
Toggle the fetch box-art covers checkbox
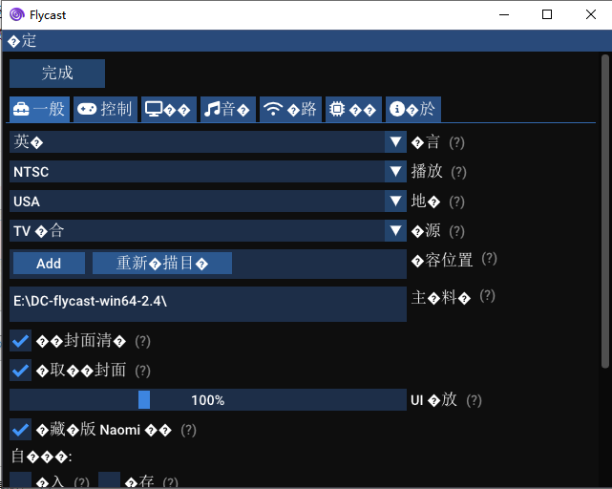[x=20, y=371]
